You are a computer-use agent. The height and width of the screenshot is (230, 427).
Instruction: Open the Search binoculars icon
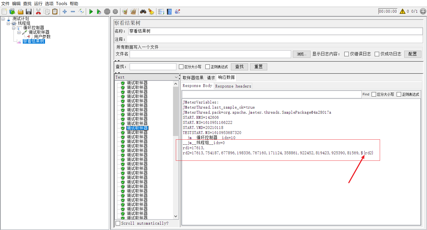(x=143, y=12)
